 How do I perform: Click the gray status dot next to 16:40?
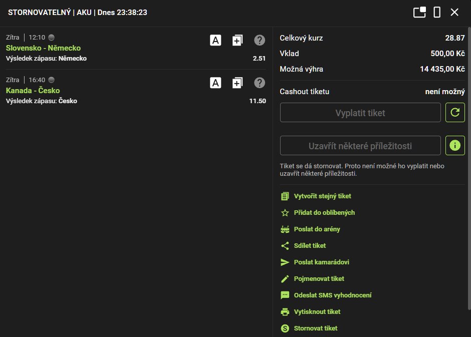click(52, 80)
